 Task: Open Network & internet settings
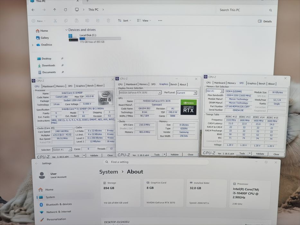pos(56,212)
